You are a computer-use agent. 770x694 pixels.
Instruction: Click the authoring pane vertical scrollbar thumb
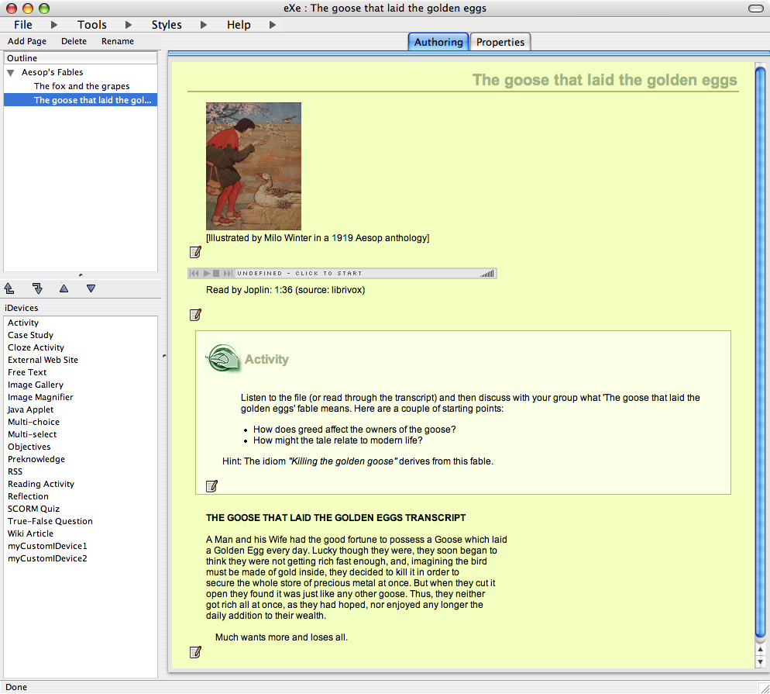(760, 354)
